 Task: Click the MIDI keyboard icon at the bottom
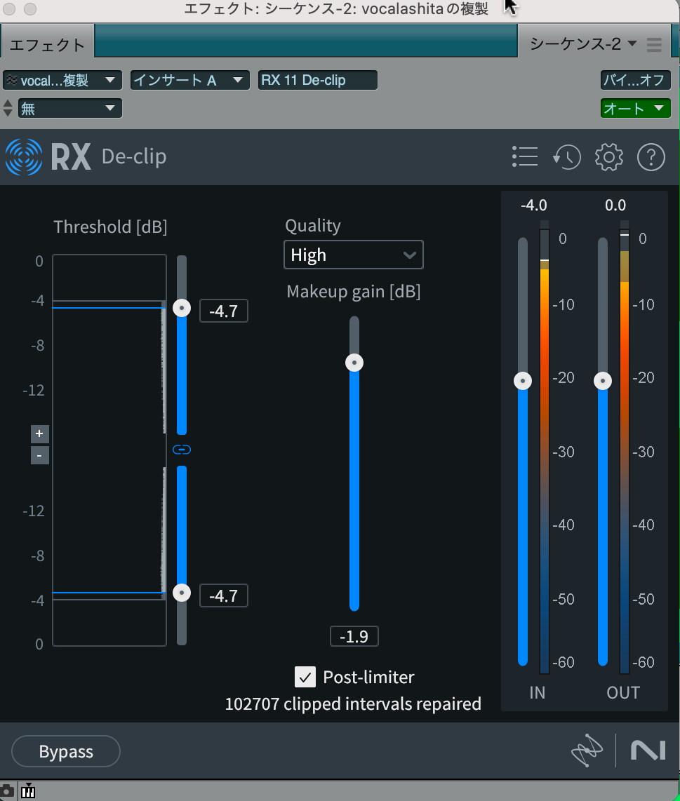tap(28, 790)
